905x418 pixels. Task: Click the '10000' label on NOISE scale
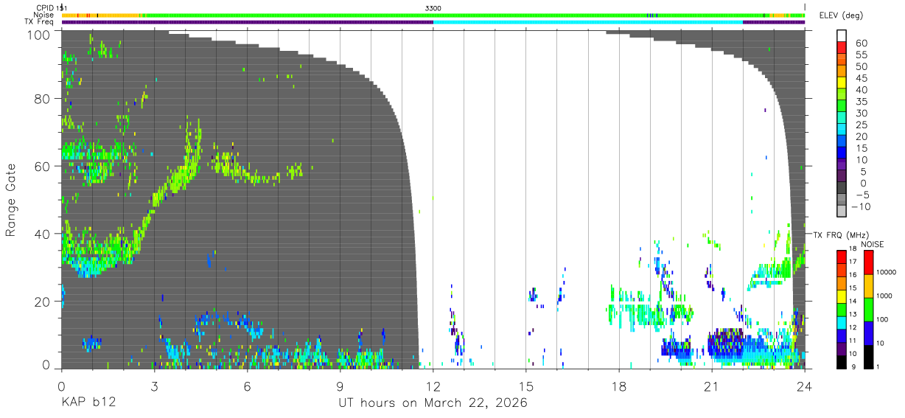click(x=886, y=272)
